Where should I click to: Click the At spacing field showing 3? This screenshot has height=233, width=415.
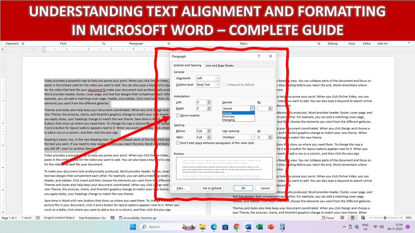coord(263,137)
